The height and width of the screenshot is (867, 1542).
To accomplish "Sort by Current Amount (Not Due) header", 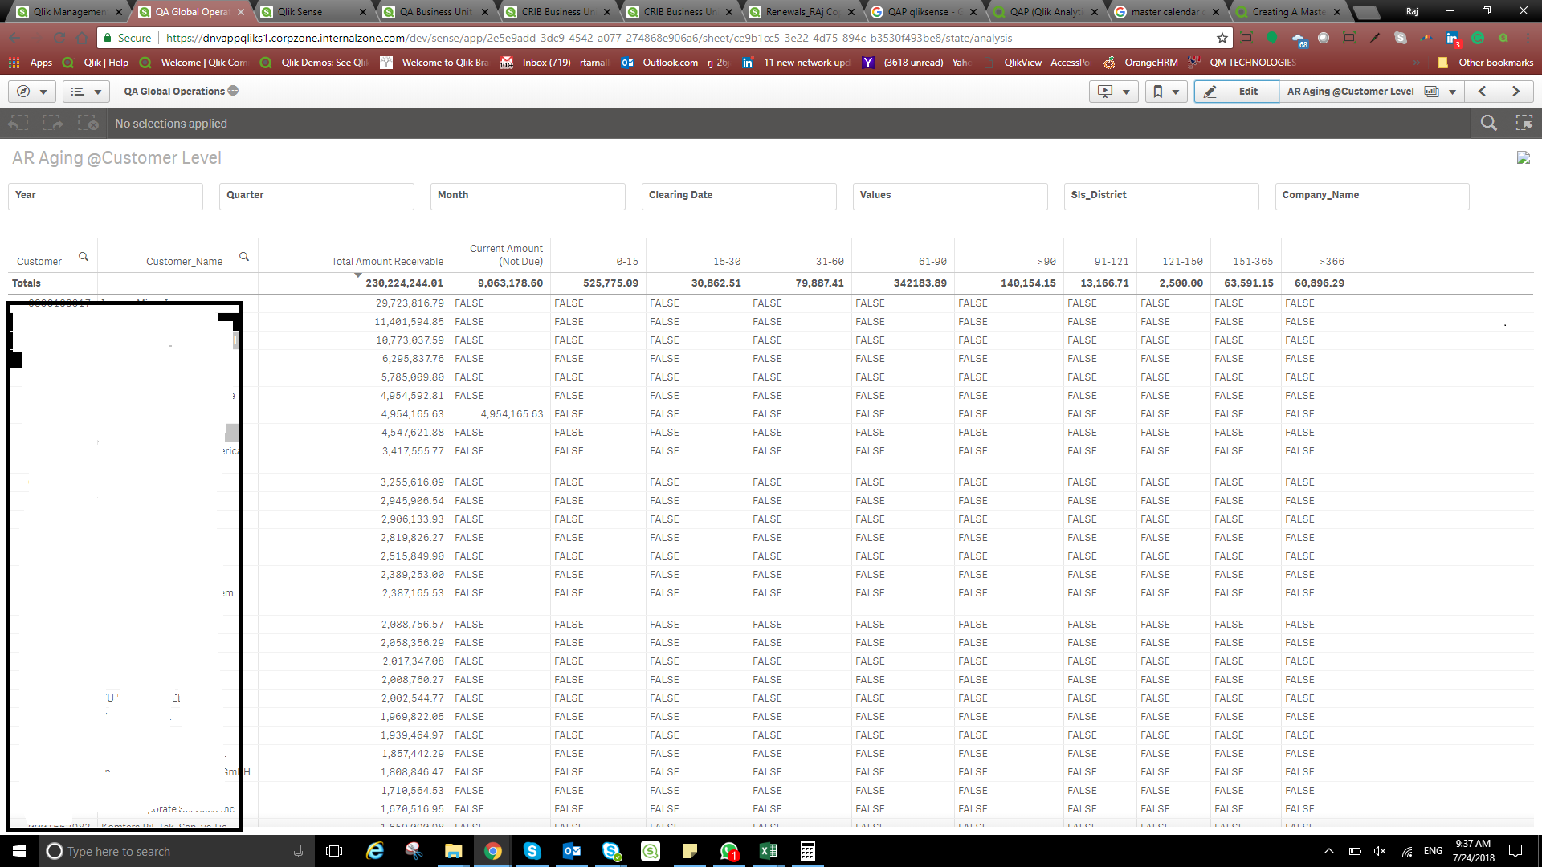I will click(506, 255).
